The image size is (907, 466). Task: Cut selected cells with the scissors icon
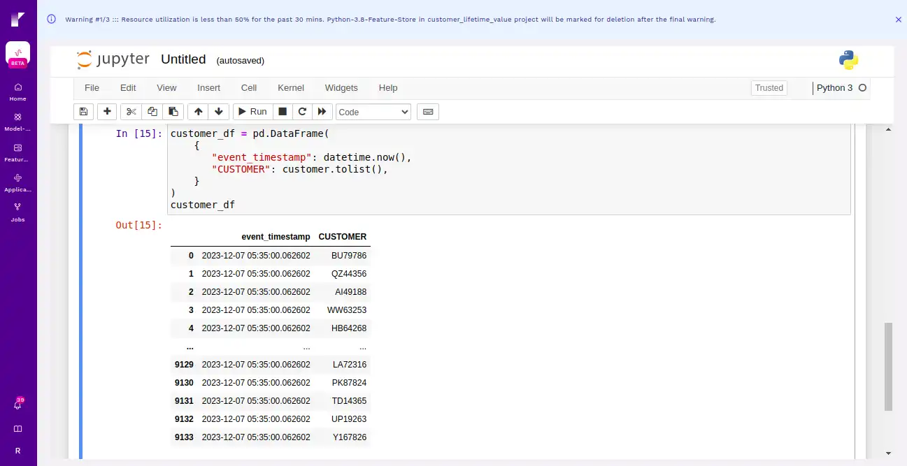[131, 112]
